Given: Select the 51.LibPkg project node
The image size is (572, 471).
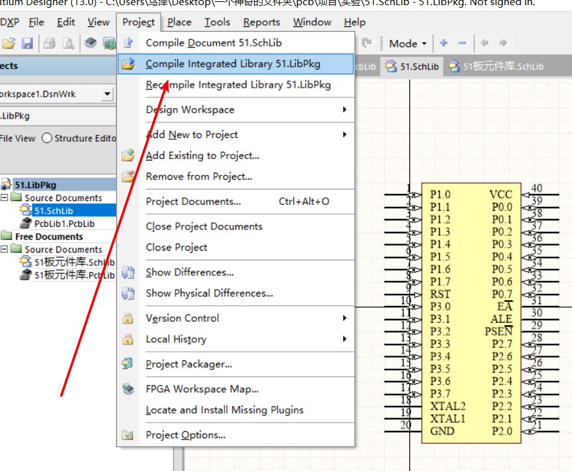Looking at the screenshot, I should coord(35,185).
